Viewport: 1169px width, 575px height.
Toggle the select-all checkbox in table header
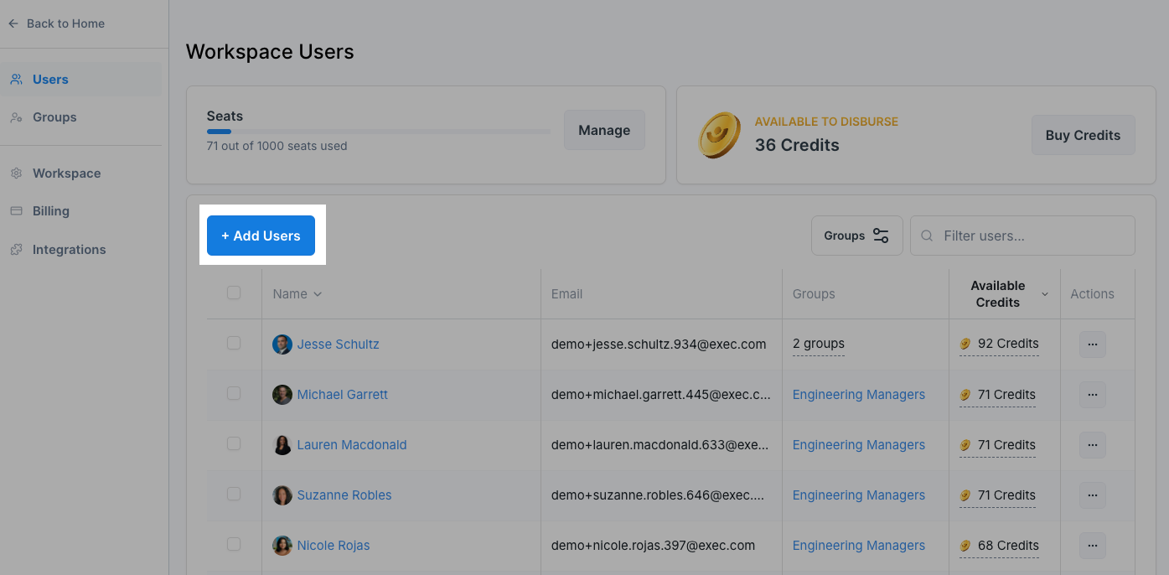(234, 293)
